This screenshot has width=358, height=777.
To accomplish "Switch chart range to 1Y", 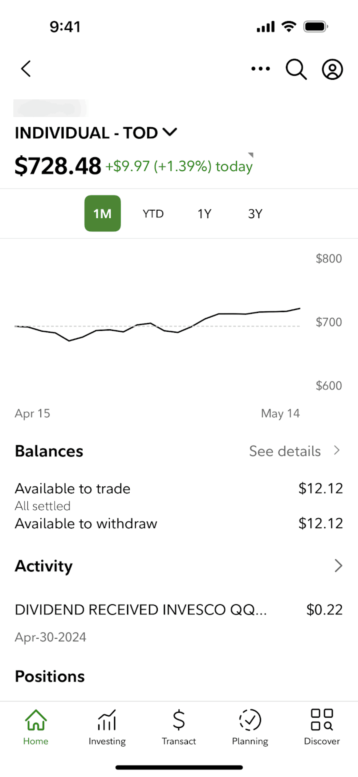I will click(204, 214).
